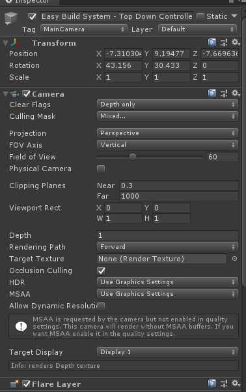Open the Culling Mask dropdown
This screenshot has height=392, width=246.
pyautogui.click(x=167, y=116)
